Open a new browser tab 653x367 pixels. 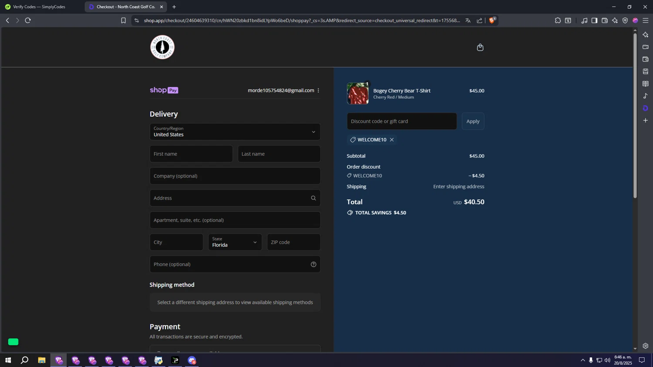174,7
